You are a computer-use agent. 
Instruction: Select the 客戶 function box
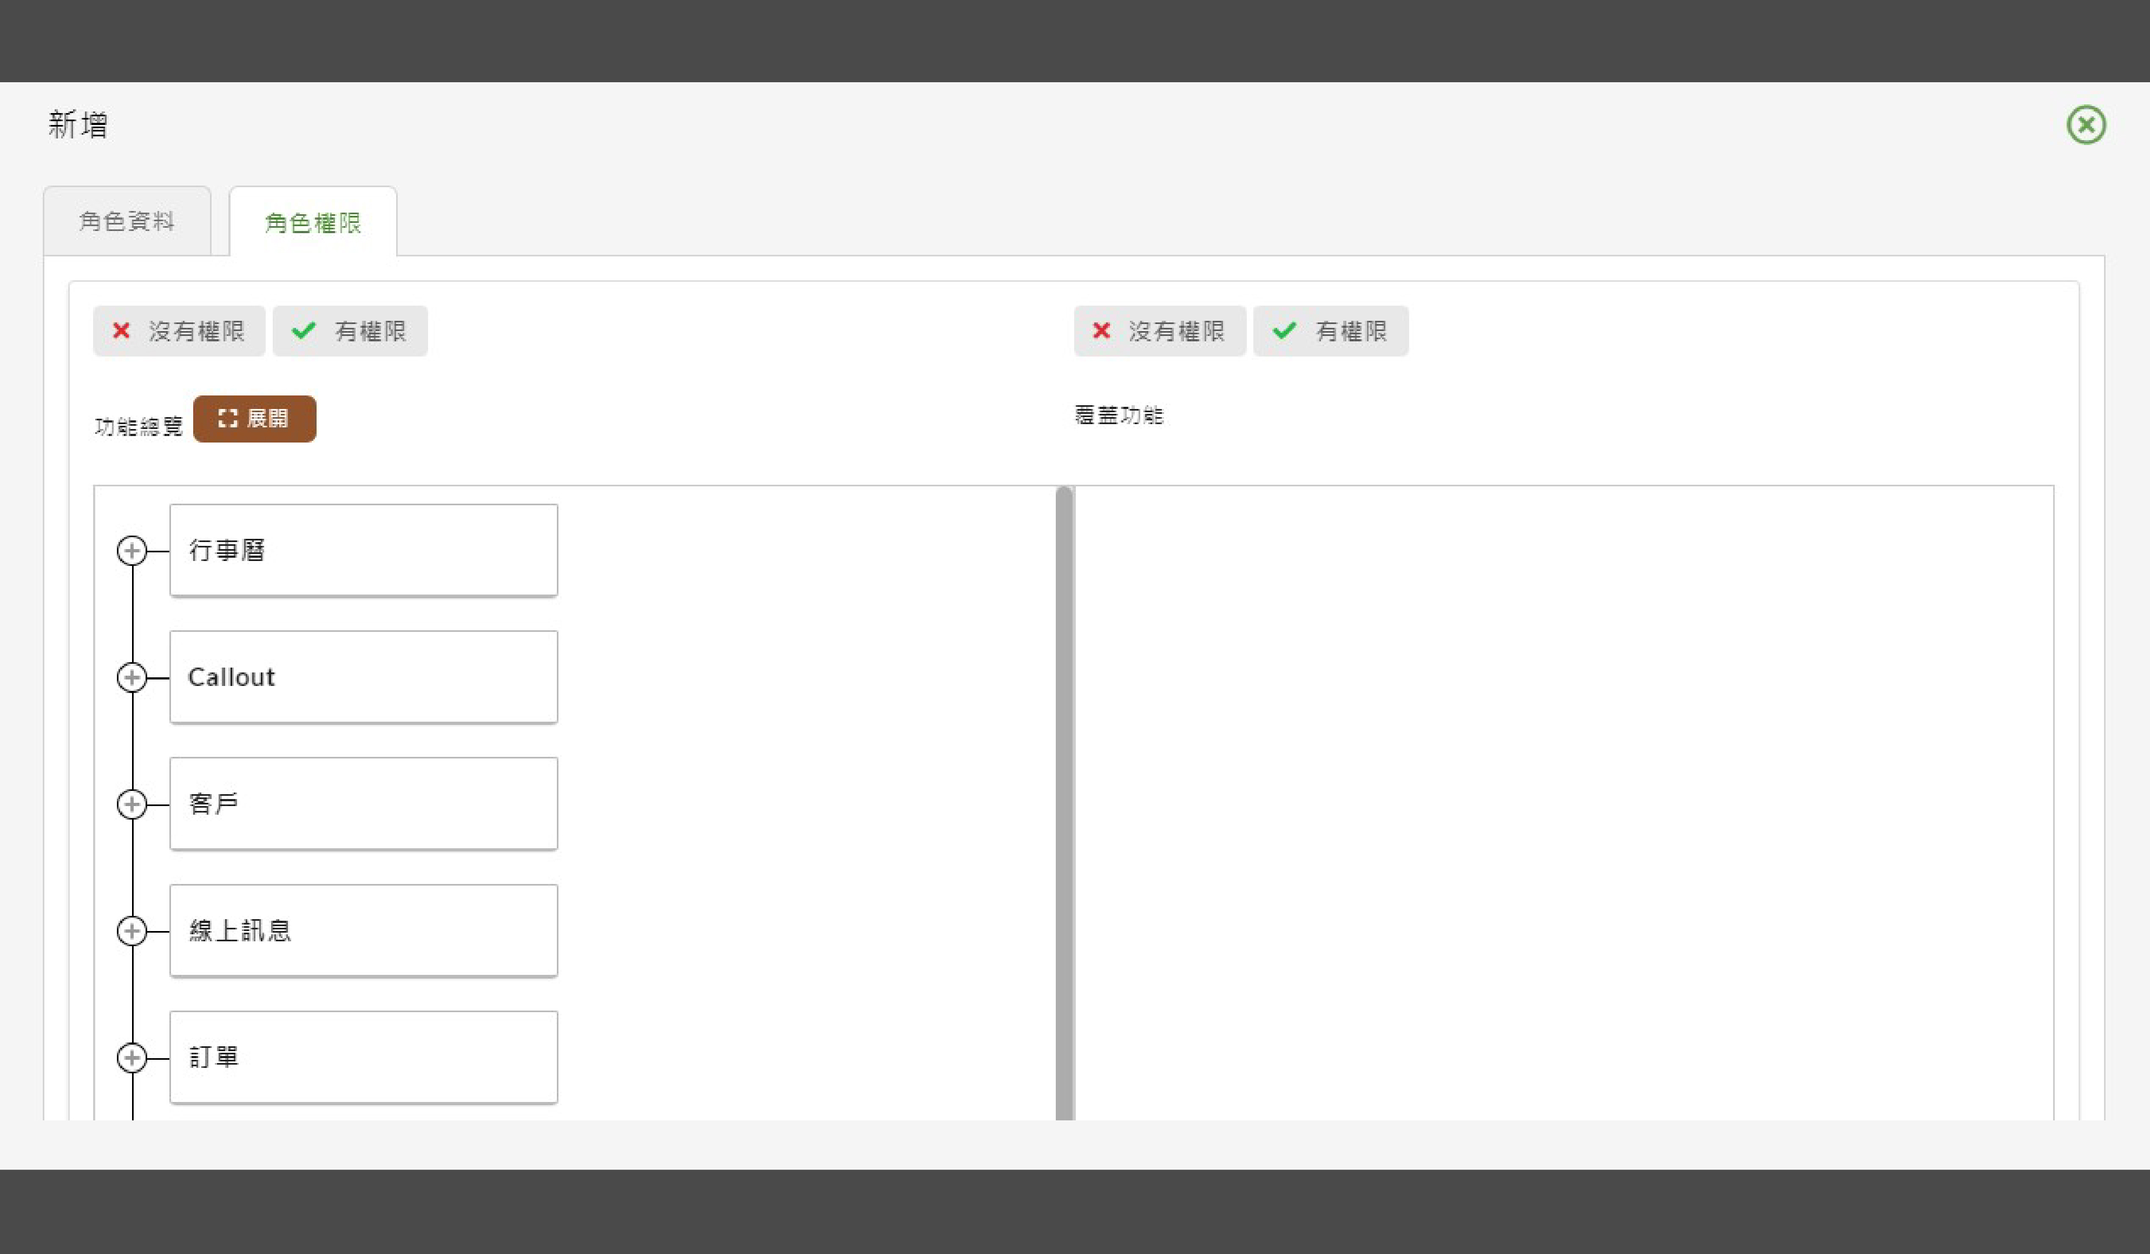364,803
